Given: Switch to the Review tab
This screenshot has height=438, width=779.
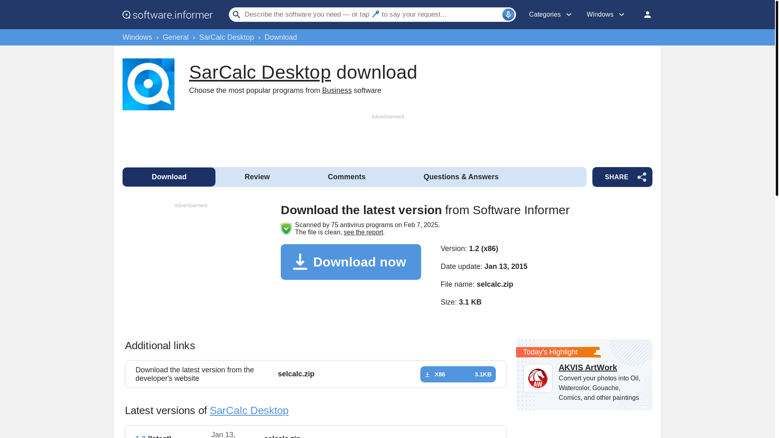Looking at the screenshot, I should point(257,177).
